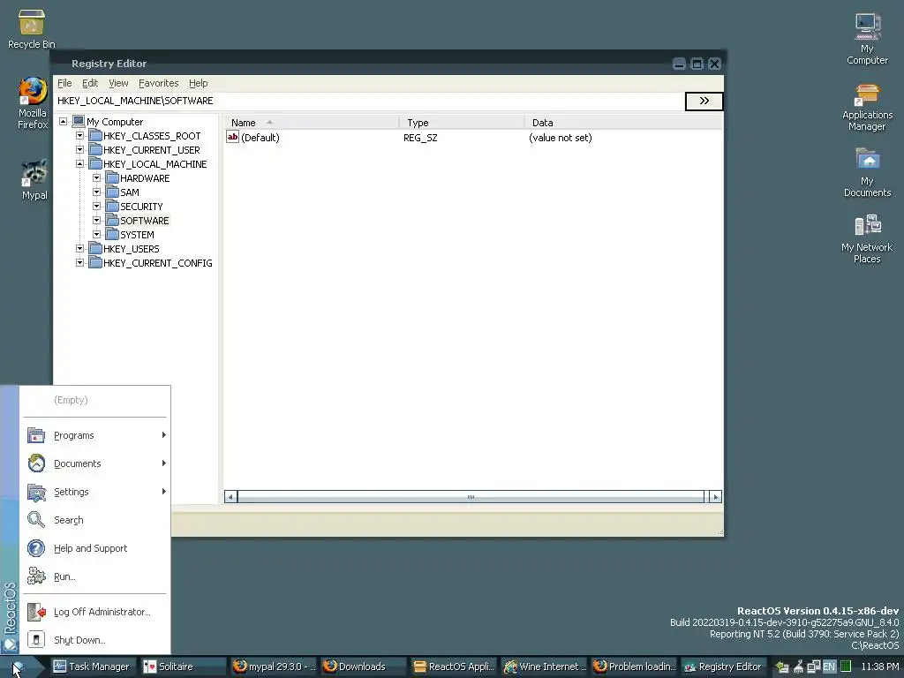Click the keyboard language EN tray indicator
904x678 pixels.
828,667
